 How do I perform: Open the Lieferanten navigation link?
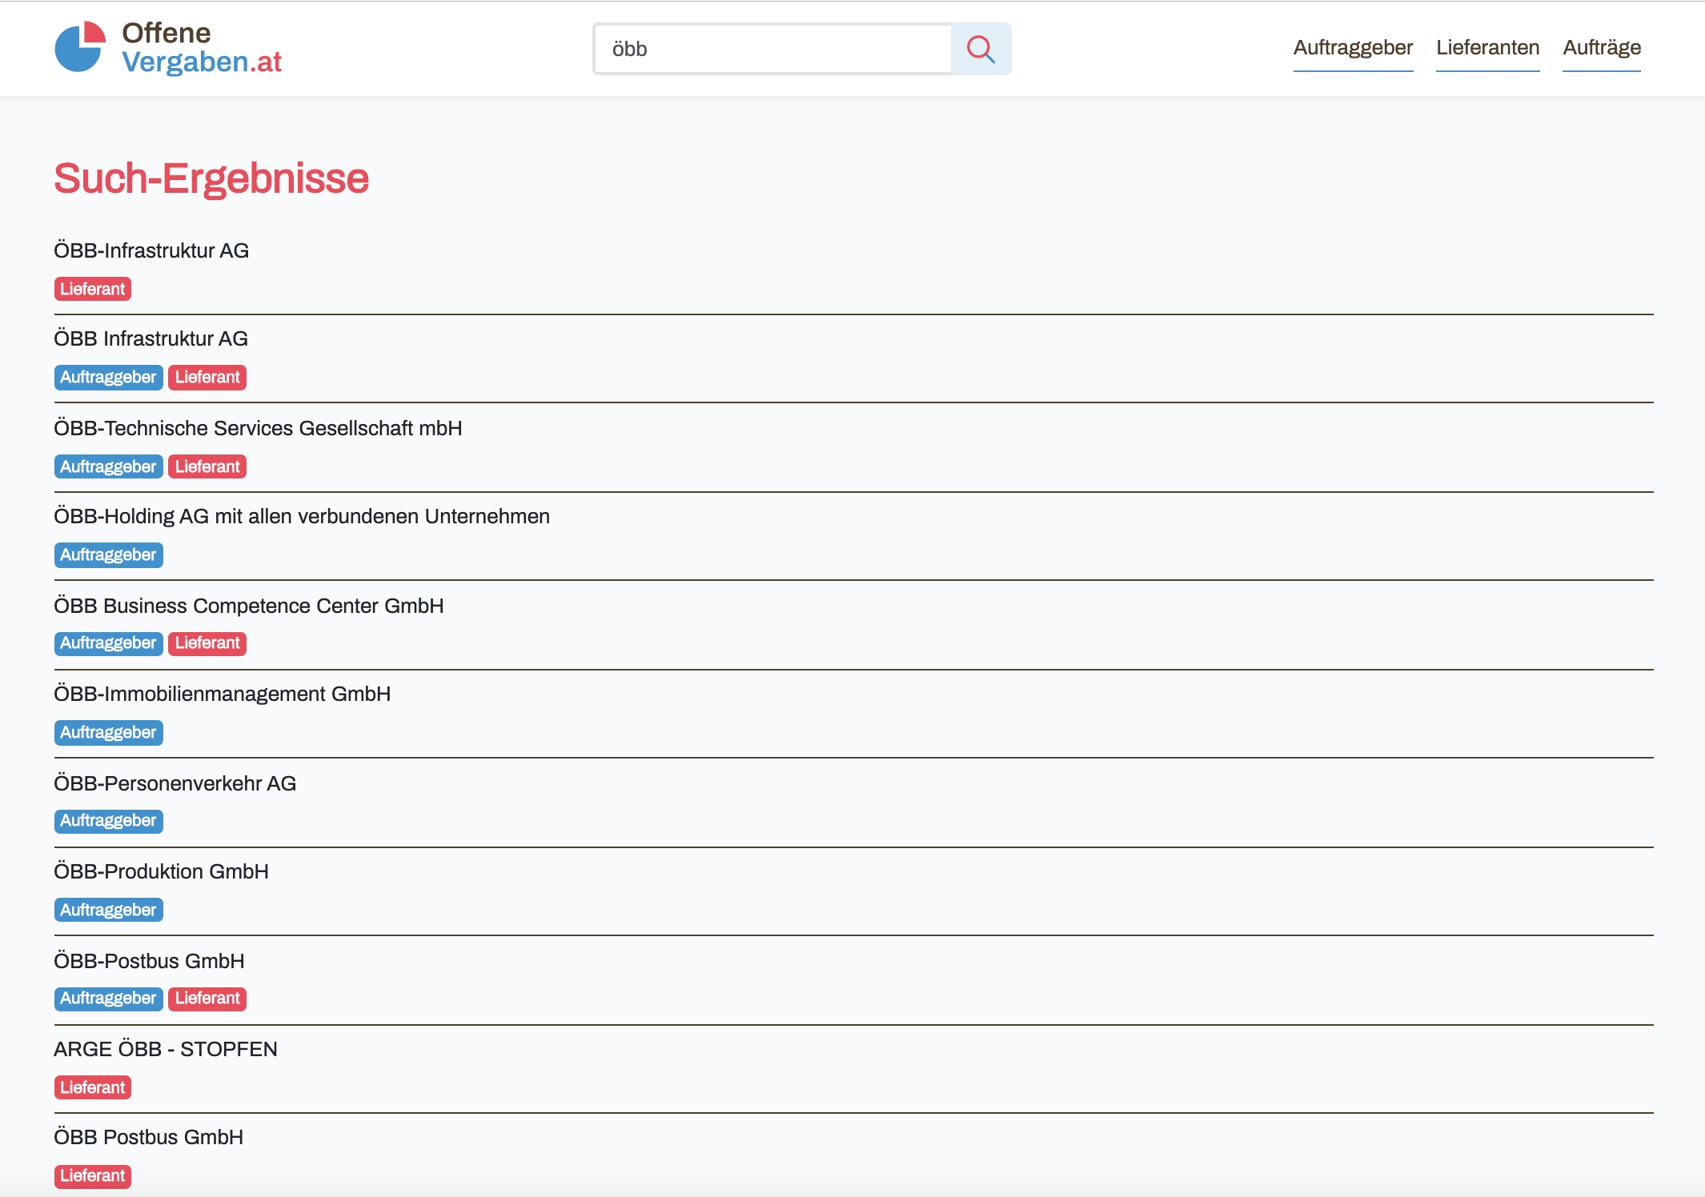point(1487,48)
